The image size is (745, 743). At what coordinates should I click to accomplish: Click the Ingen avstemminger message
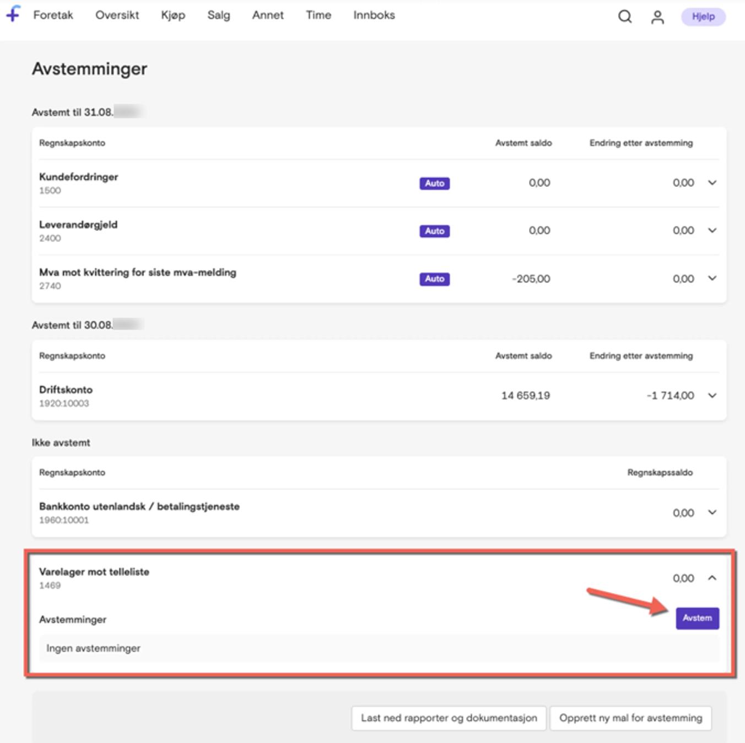pyautogui.click(x=93, y=648)
